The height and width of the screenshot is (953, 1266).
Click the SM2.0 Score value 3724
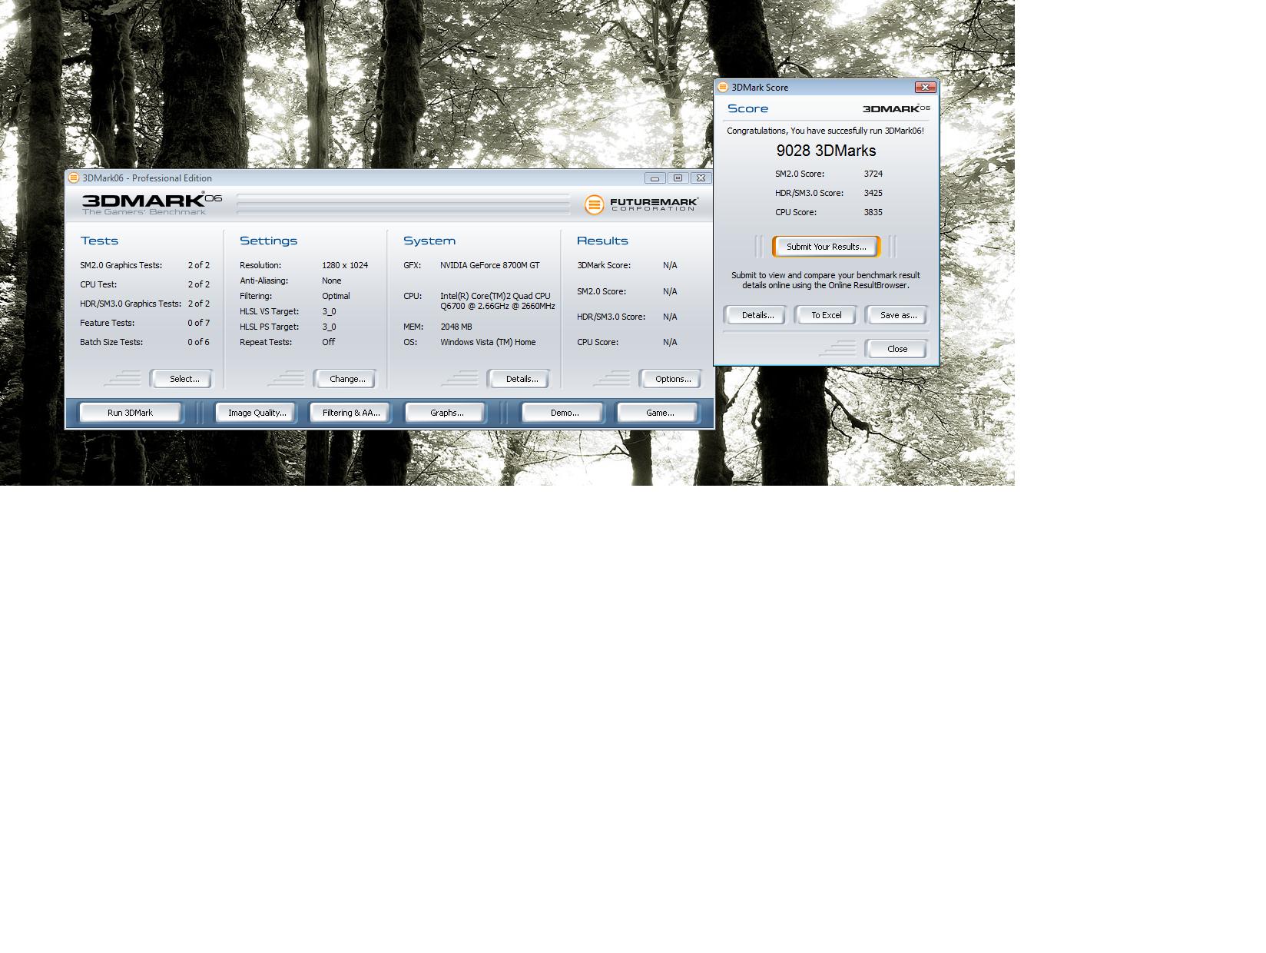[x=873, y=174]
